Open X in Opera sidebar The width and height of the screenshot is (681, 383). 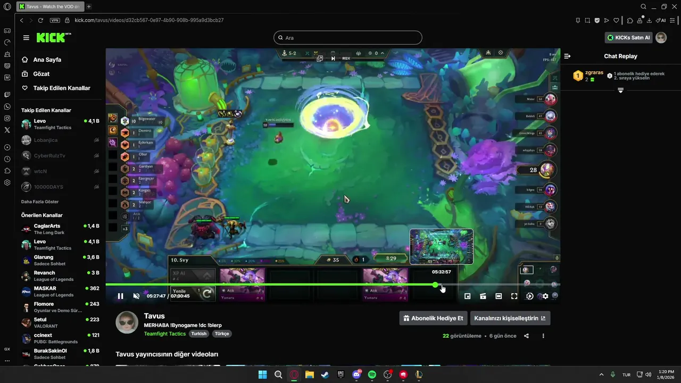click(x=7, y=130)
